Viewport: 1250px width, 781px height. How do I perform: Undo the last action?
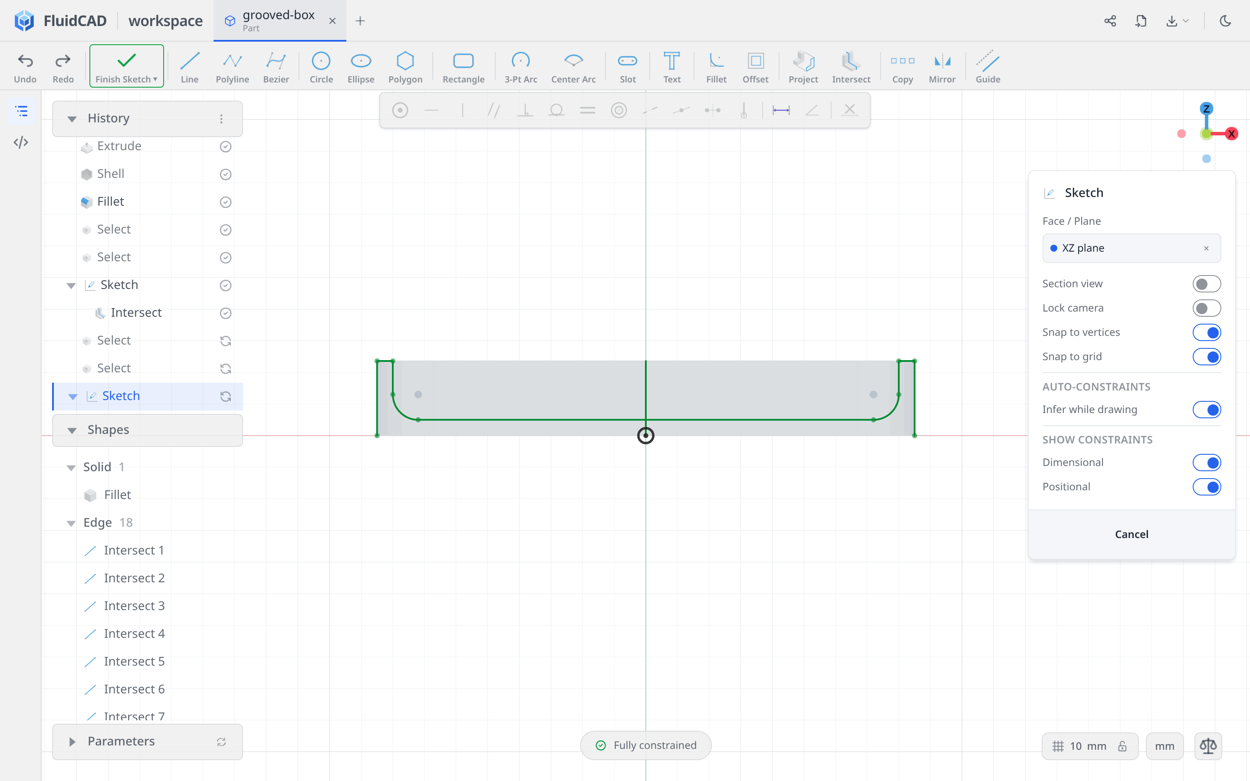(x=25, y=67)
